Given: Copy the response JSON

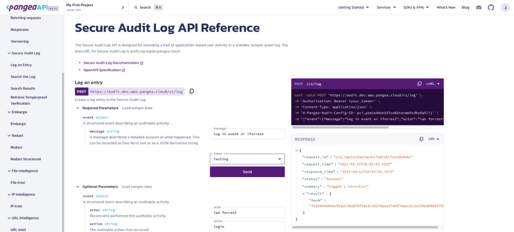Looking at the screenshot, I should click(x=421, y=139).
